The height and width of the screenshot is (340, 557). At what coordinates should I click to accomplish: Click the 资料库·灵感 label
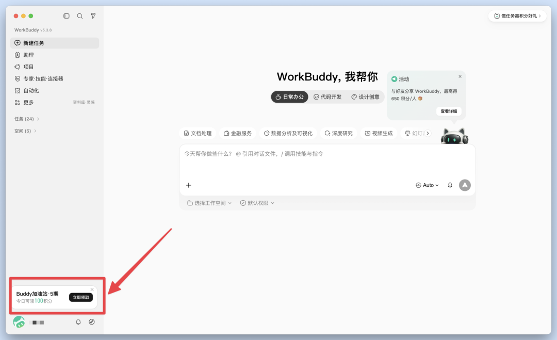(84, 102)
